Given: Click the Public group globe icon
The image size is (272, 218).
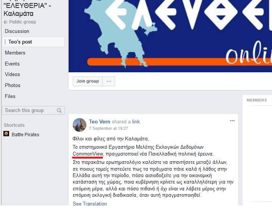Looking at the screenshot, I should 6,22.
